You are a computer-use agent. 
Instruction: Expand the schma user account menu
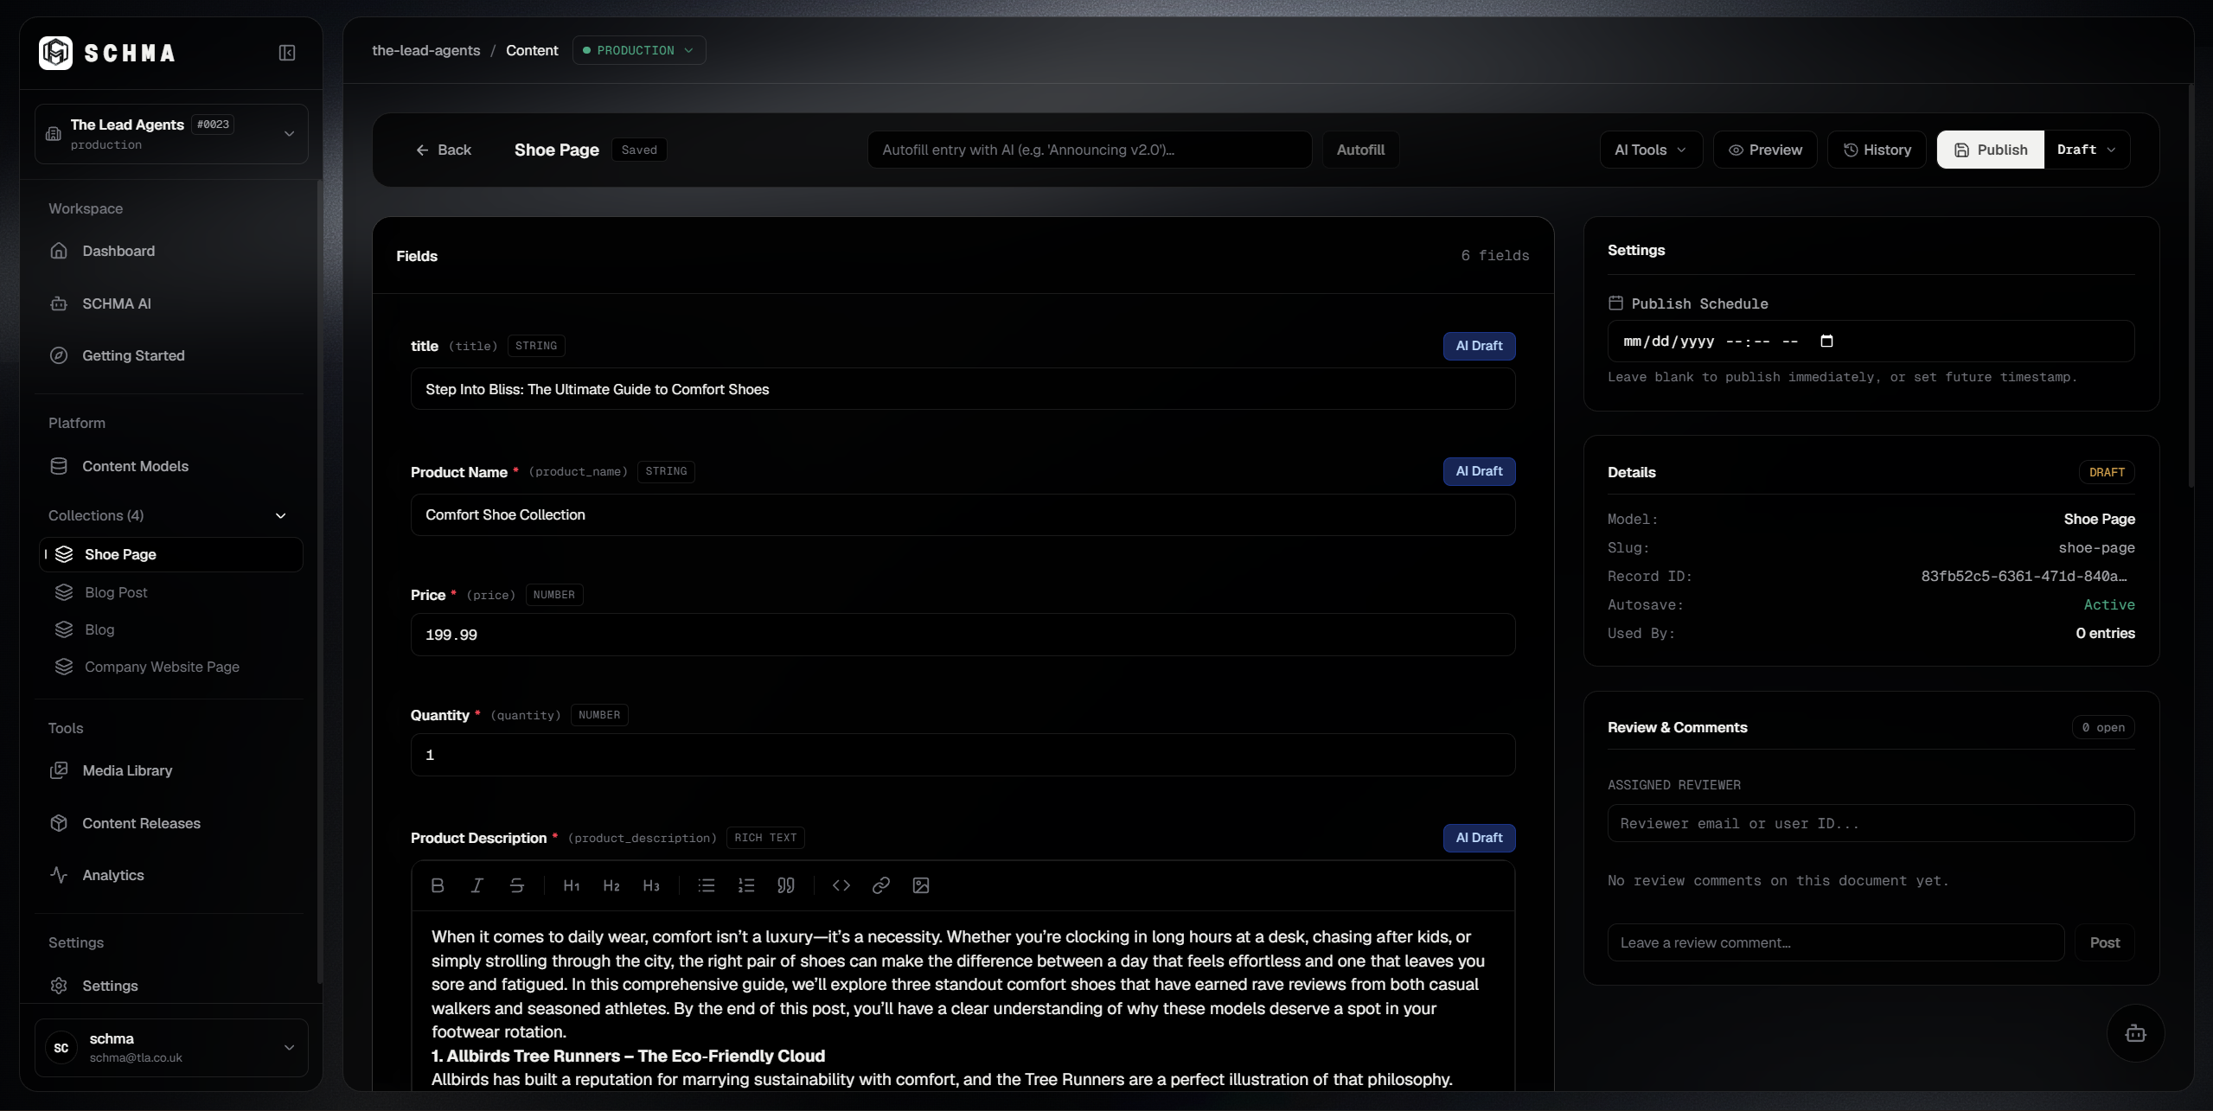point(171,1047)
